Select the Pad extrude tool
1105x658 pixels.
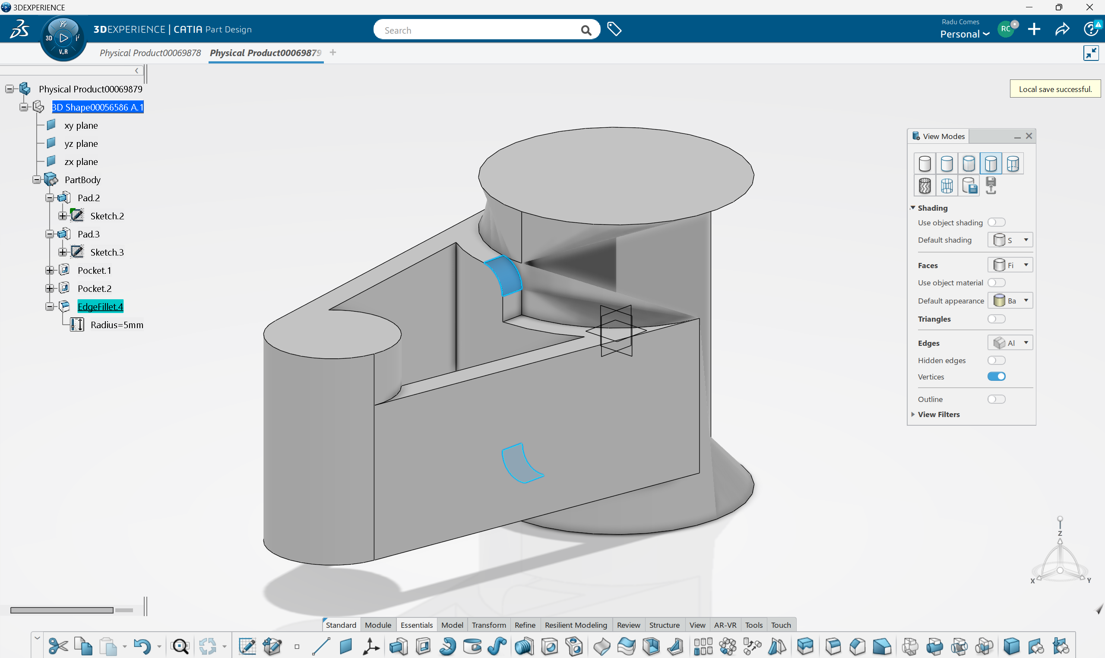398,646
